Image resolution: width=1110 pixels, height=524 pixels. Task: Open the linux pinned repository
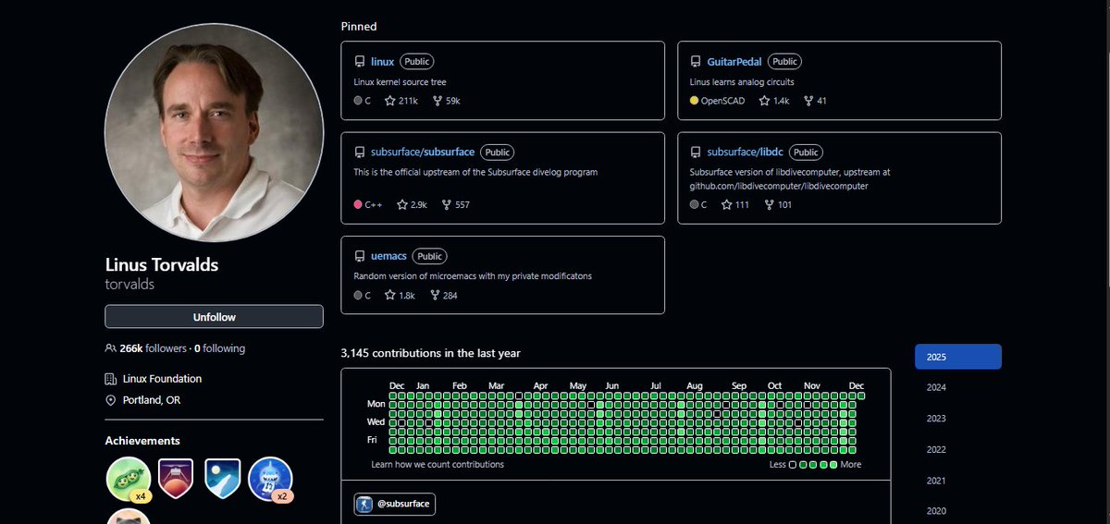point(382,61)
